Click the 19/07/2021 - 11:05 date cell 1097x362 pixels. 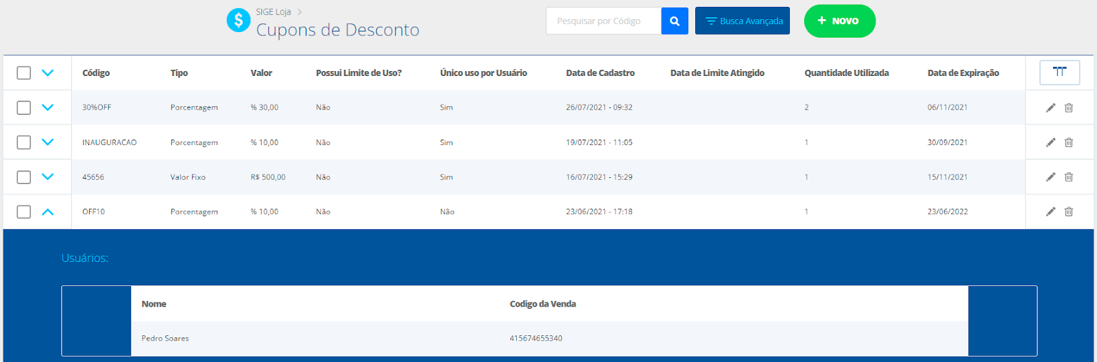point(599,142)
